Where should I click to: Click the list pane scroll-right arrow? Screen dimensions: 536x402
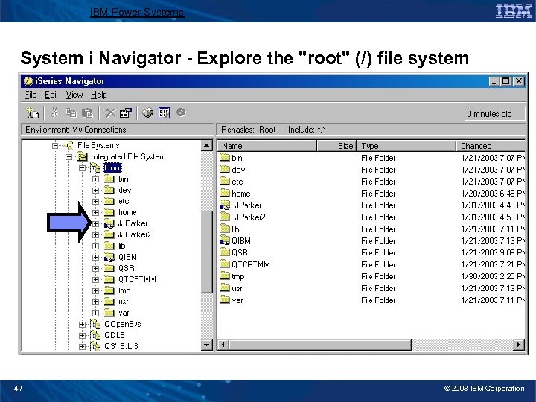[519, 345]
